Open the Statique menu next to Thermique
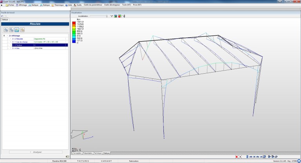Screen dimensions: 301x163 (45, 5)
